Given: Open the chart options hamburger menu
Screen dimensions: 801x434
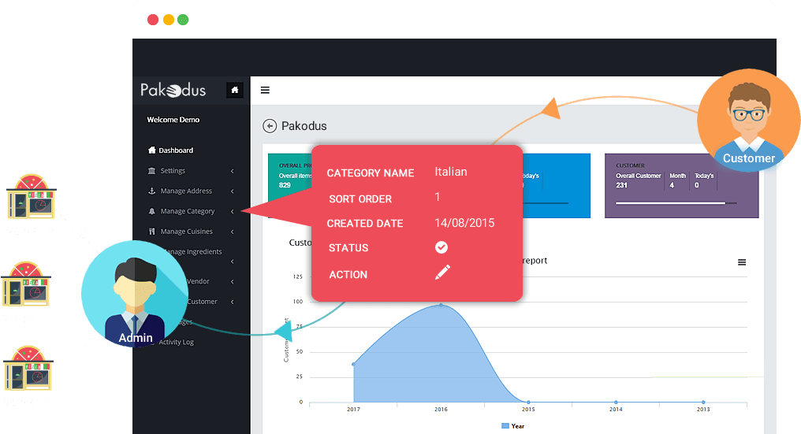Looking at the screenshot, I should 741,262.
